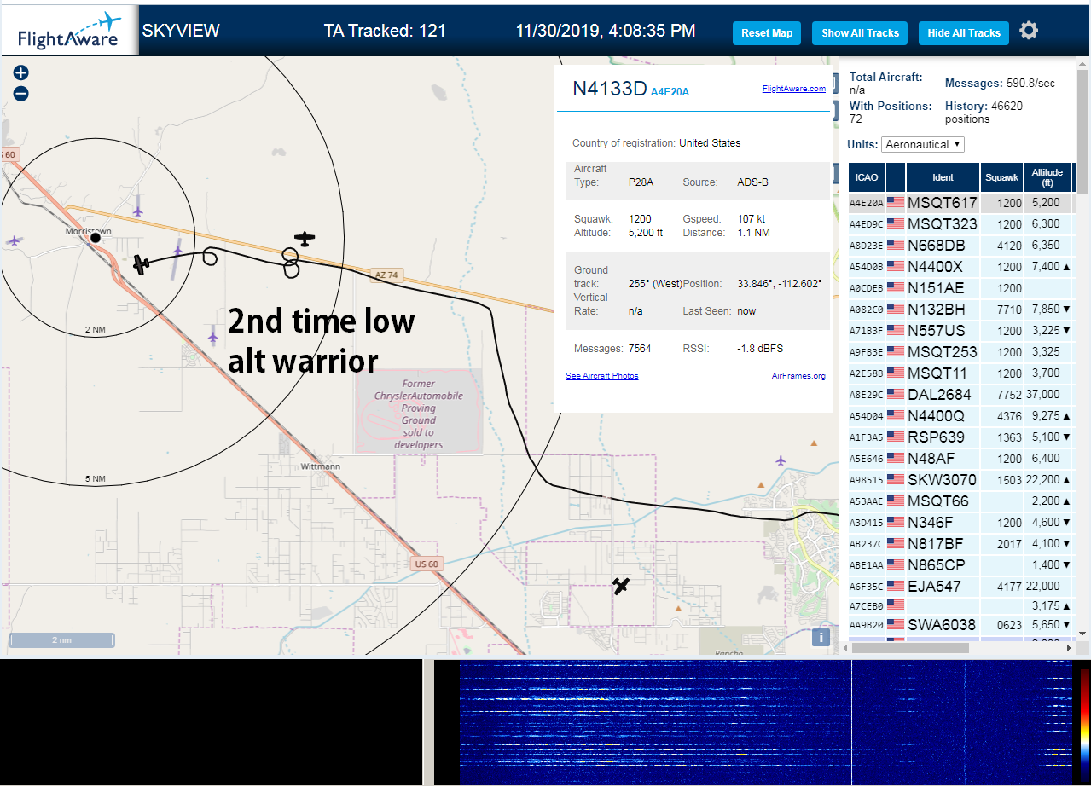Open the Units dropdown

[x=922, y=144]
